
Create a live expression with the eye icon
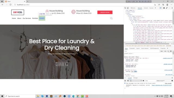point(143,81)
